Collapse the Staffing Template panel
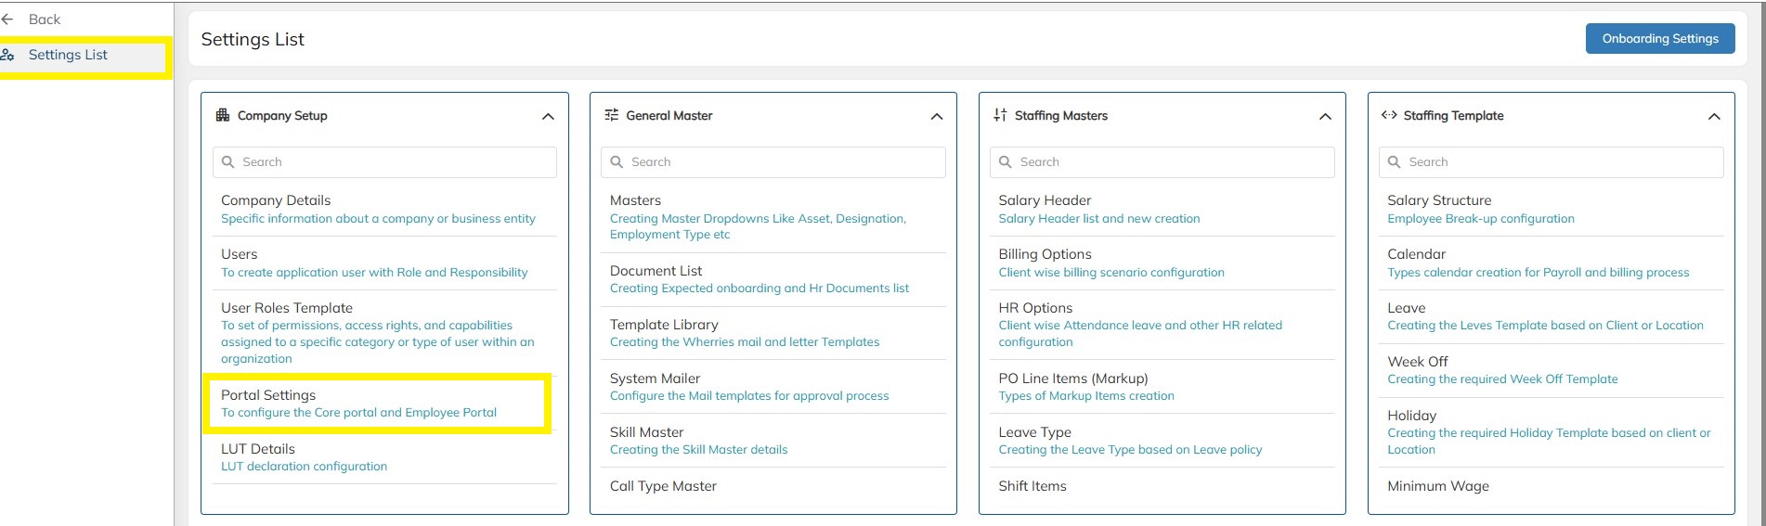 point(1714,117)
